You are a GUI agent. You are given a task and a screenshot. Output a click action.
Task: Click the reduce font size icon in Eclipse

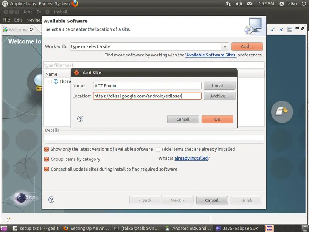pos(273,30)
